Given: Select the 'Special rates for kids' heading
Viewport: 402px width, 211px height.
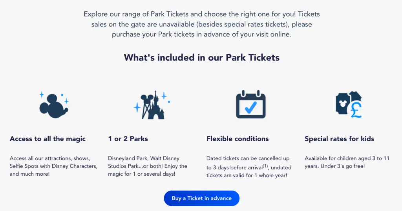Looking at the screenshot, I should pos(339,139).
